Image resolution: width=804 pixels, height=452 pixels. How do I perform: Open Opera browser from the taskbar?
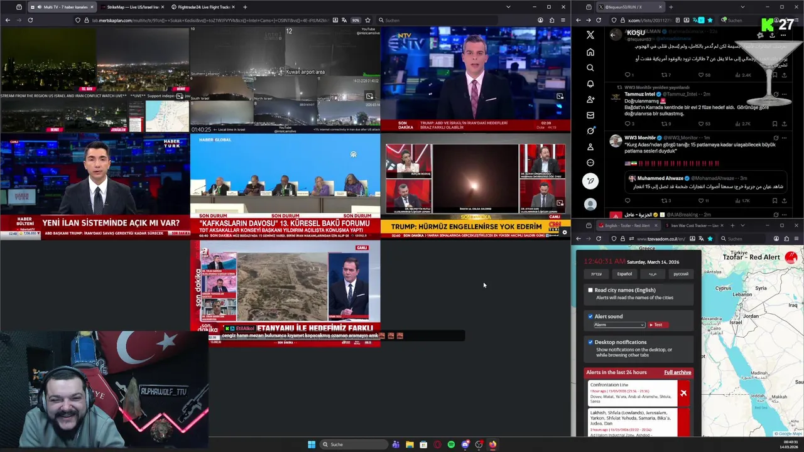[437, 444]
